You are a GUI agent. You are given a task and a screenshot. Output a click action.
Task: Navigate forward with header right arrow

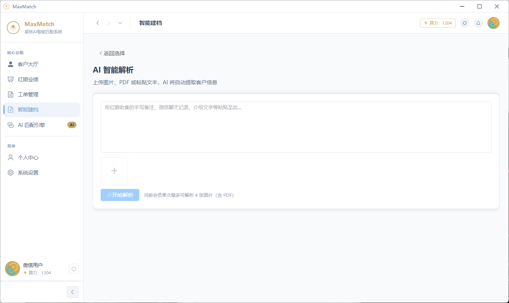[109, 23]
